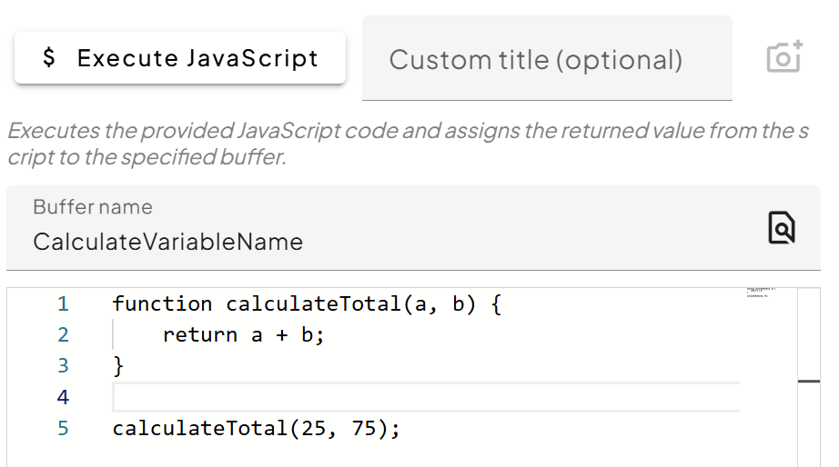Click the Execute JavaScript button

click(180, 59)
